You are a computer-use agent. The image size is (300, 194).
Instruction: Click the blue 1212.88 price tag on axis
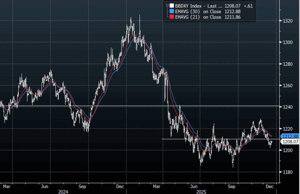290,136
